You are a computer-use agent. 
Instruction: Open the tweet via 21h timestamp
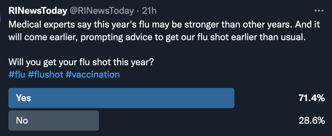(149, 11)
